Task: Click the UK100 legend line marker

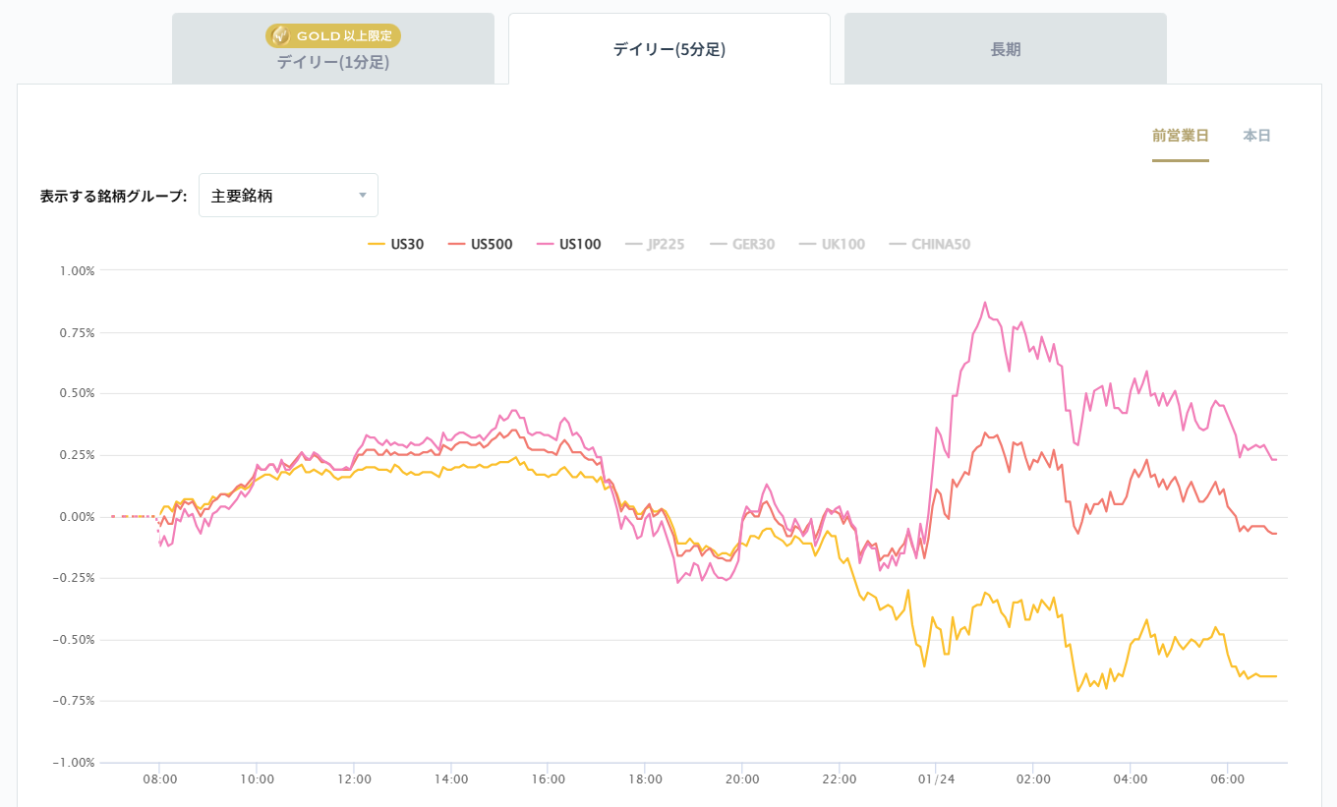Action: (806, 244)
